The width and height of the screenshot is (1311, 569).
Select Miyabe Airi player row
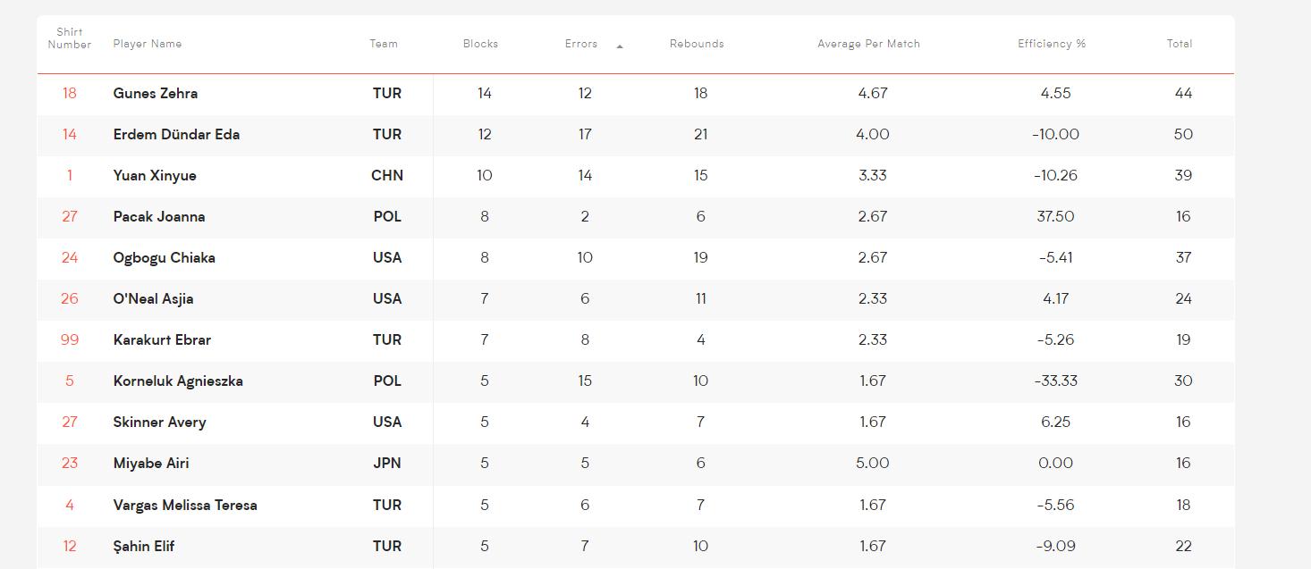636,463
